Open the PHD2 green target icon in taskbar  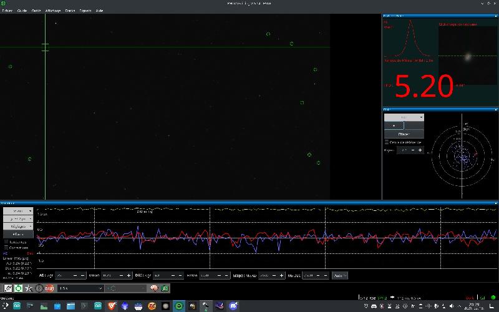(179, 306)
